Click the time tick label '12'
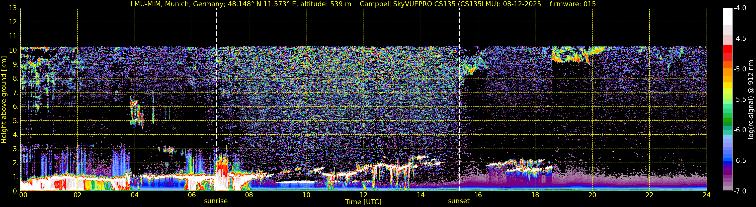Viewport: 756px width, 207px height. (x=363, y=195)
